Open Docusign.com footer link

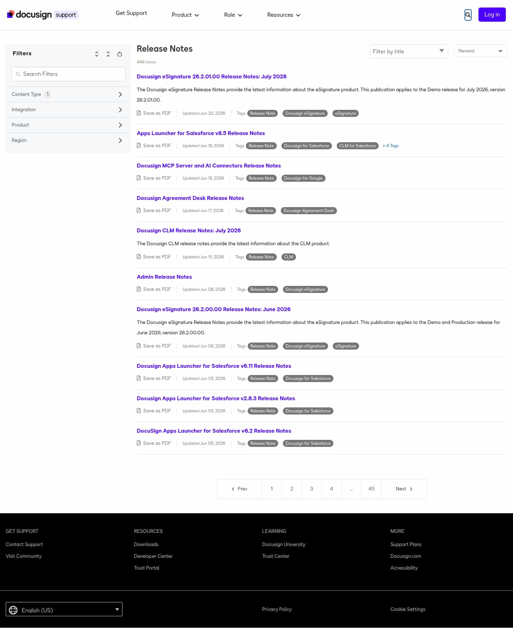406,556
